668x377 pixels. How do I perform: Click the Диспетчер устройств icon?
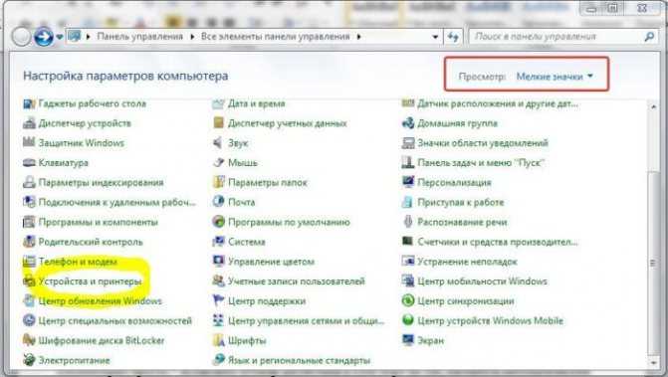[x=29, y=123]
